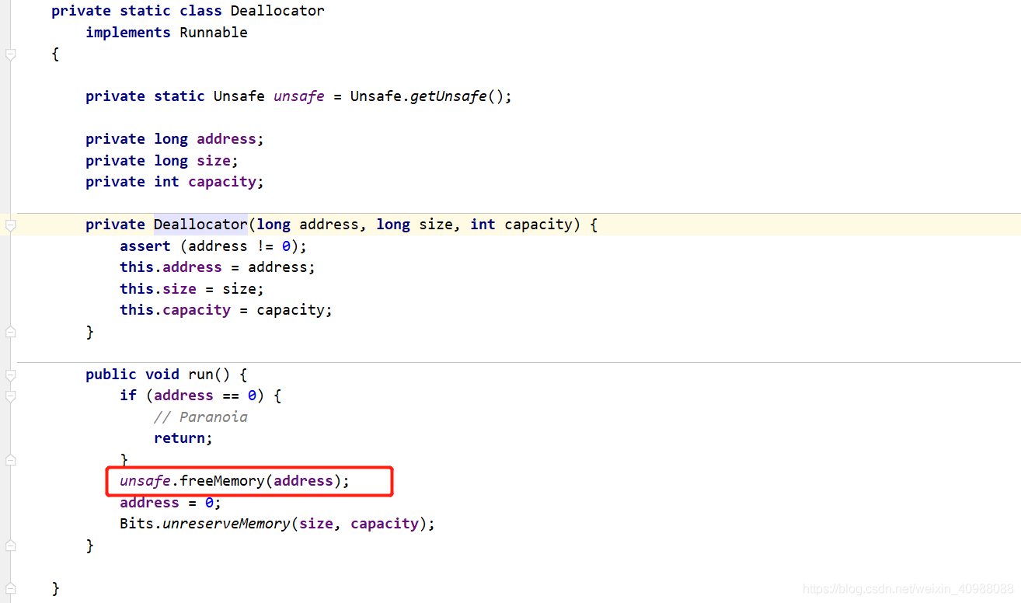Click the if block's end fold marker
The image size is (1021, 603).
10,460
